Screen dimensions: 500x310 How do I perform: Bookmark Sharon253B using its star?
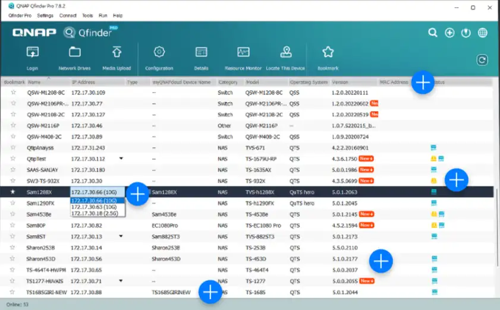12,247
